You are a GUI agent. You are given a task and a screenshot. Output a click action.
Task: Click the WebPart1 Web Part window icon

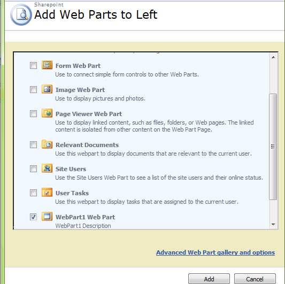[x=47, y=217]
